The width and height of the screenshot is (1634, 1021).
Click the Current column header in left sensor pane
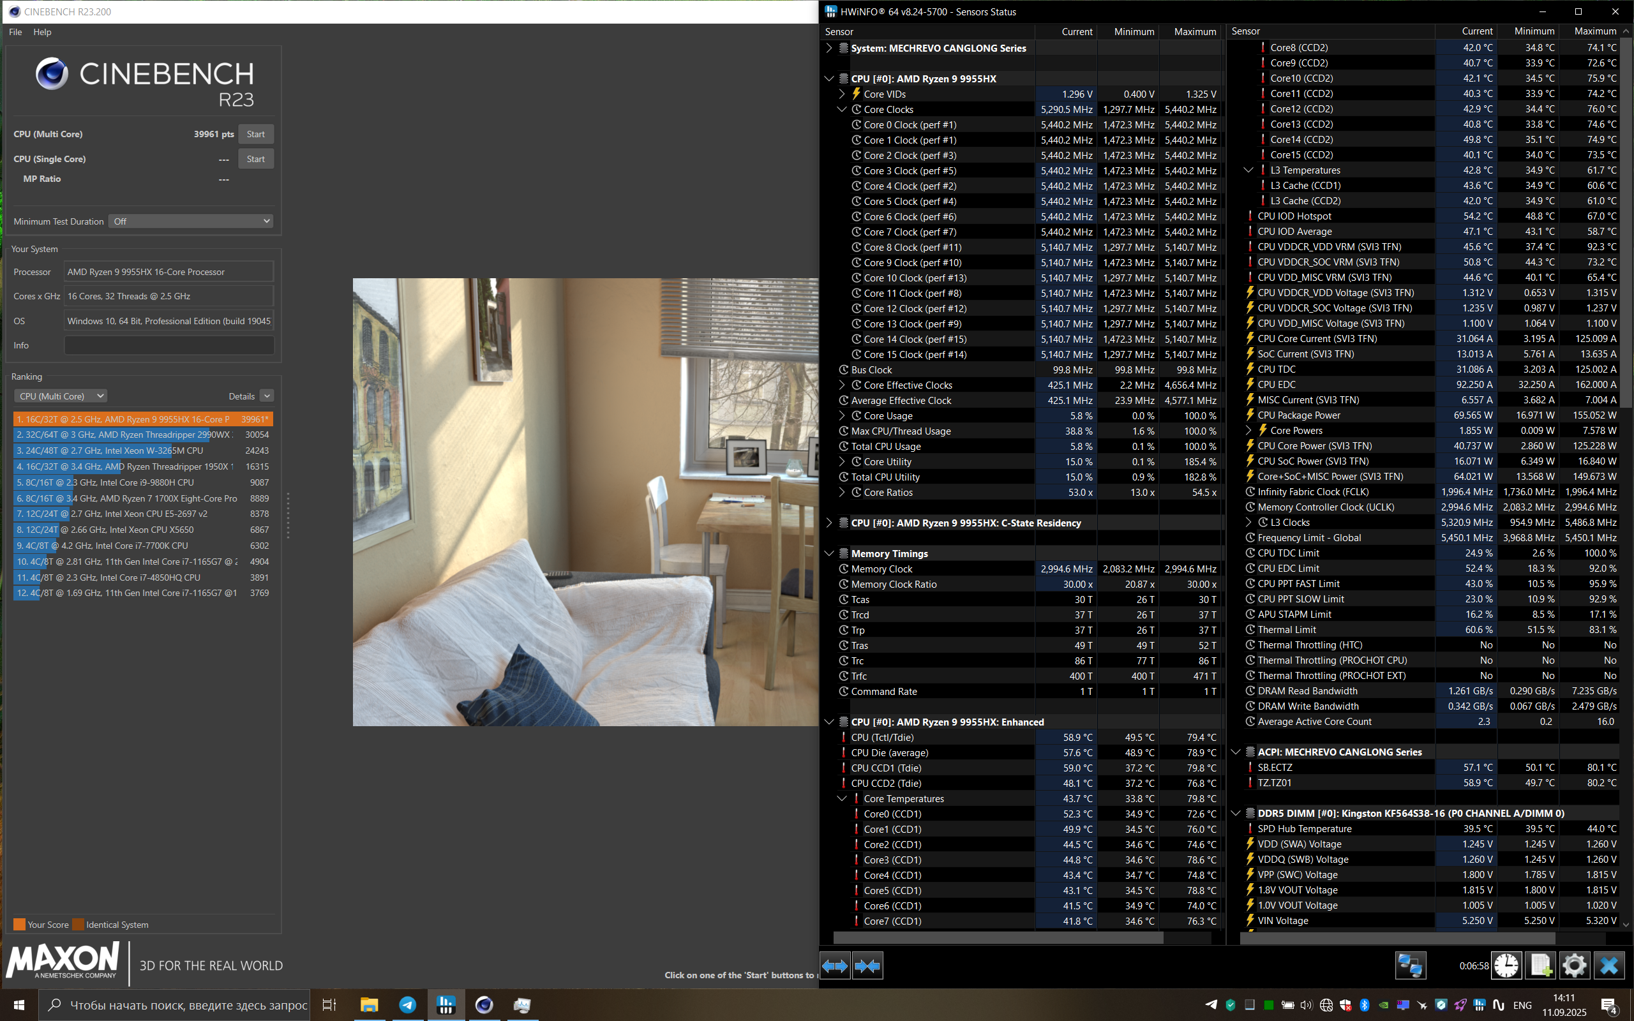(1066, 32)
